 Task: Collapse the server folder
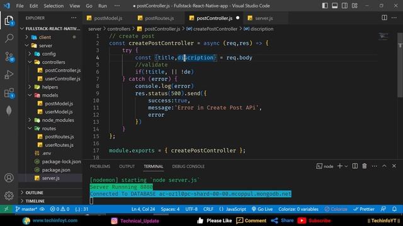click(x=26, y=46)
